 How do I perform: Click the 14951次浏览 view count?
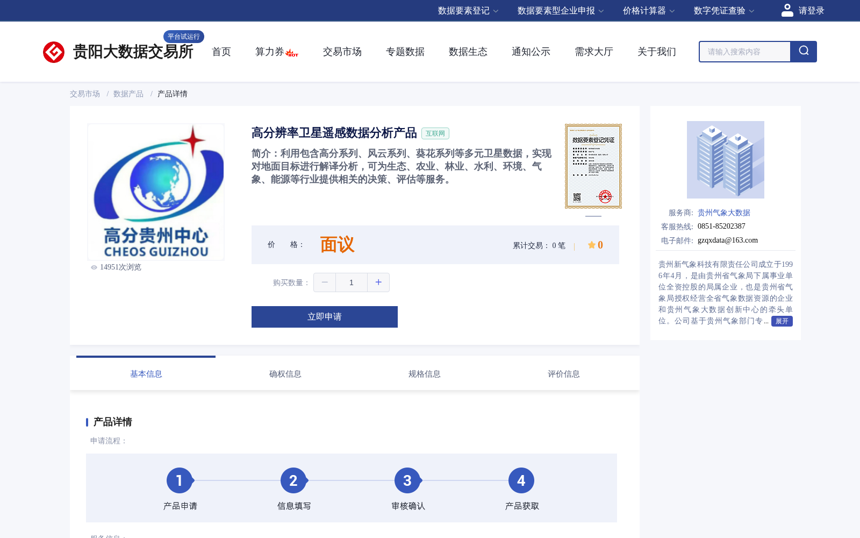click(x=120, y=267)
